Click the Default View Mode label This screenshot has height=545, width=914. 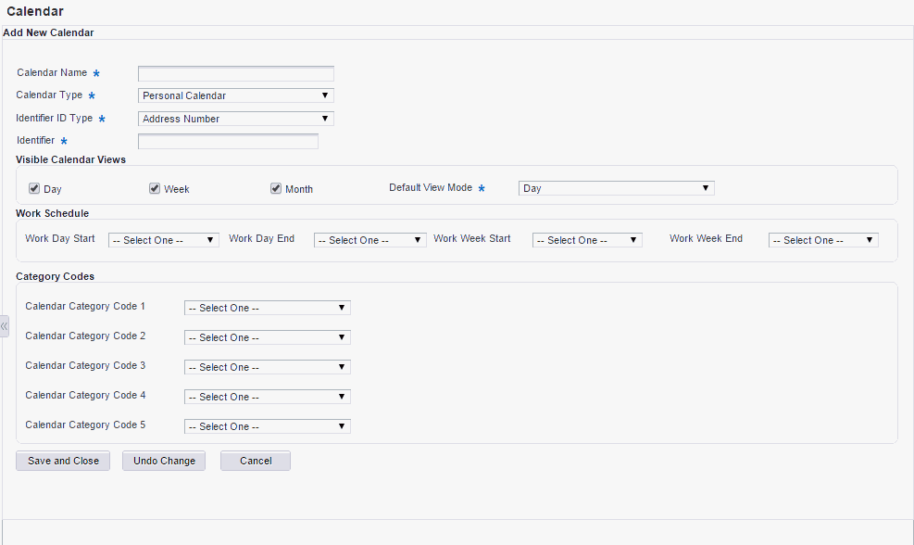[x=431, y=187]
